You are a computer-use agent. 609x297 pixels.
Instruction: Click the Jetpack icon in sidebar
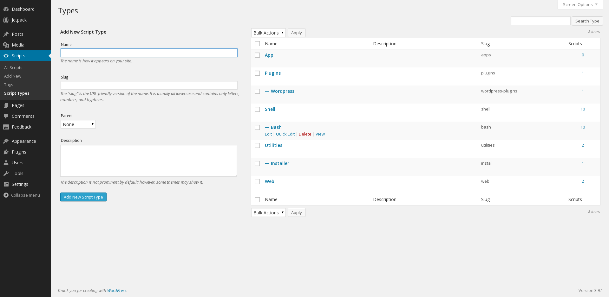click(6, 20)
